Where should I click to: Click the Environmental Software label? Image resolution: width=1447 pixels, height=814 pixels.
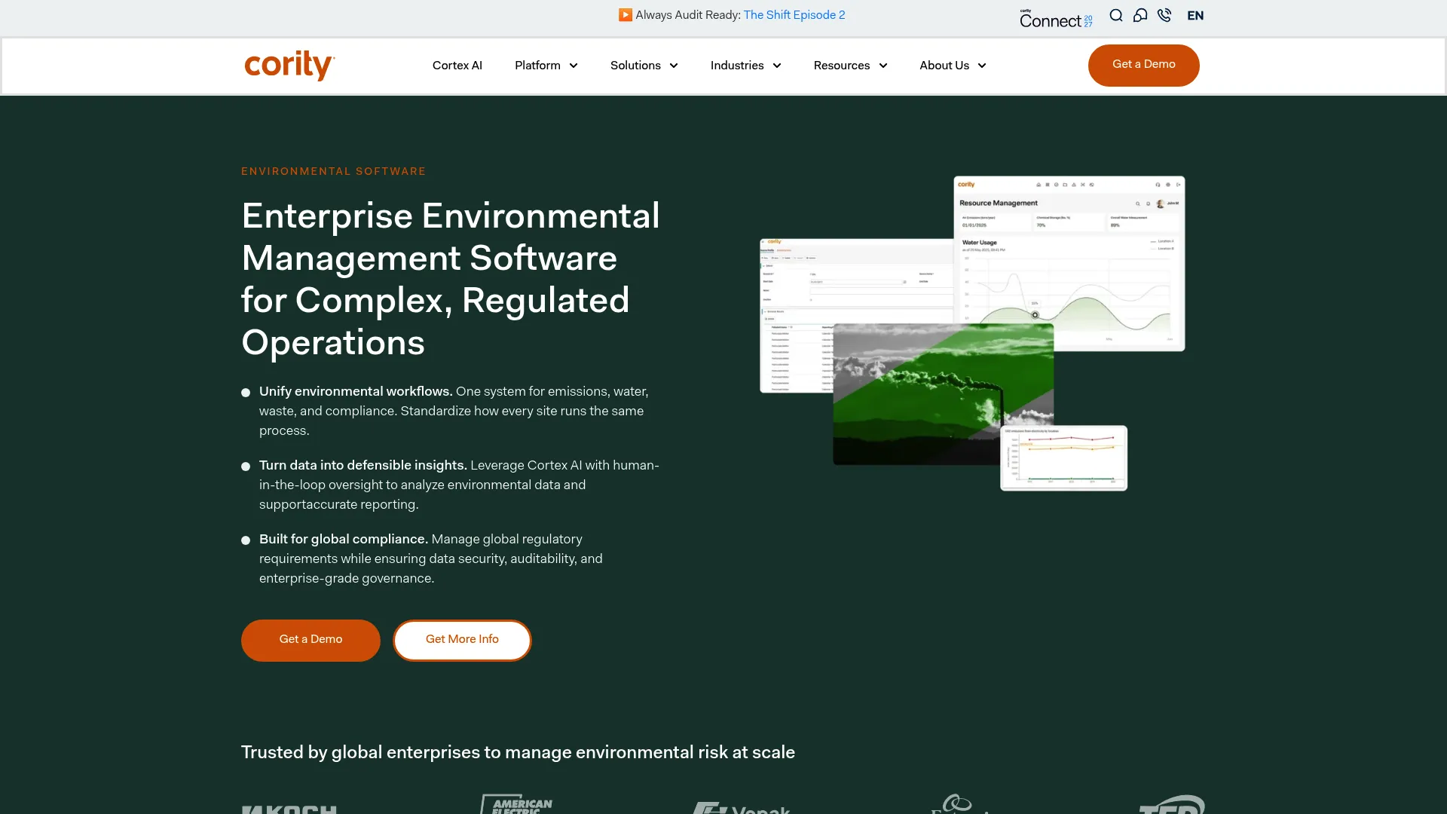click(x=334, y=171)
